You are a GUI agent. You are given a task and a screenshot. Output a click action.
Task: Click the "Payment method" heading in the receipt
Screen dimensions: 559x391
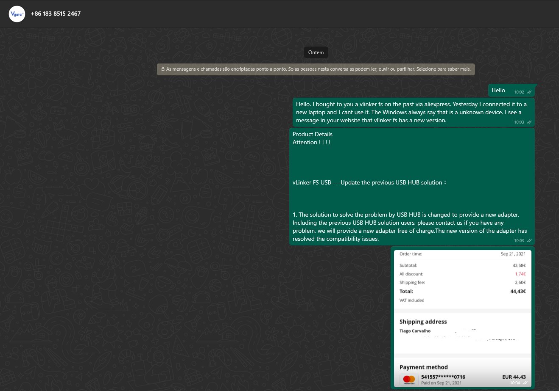pyautogui.click(x=424, y=367)
